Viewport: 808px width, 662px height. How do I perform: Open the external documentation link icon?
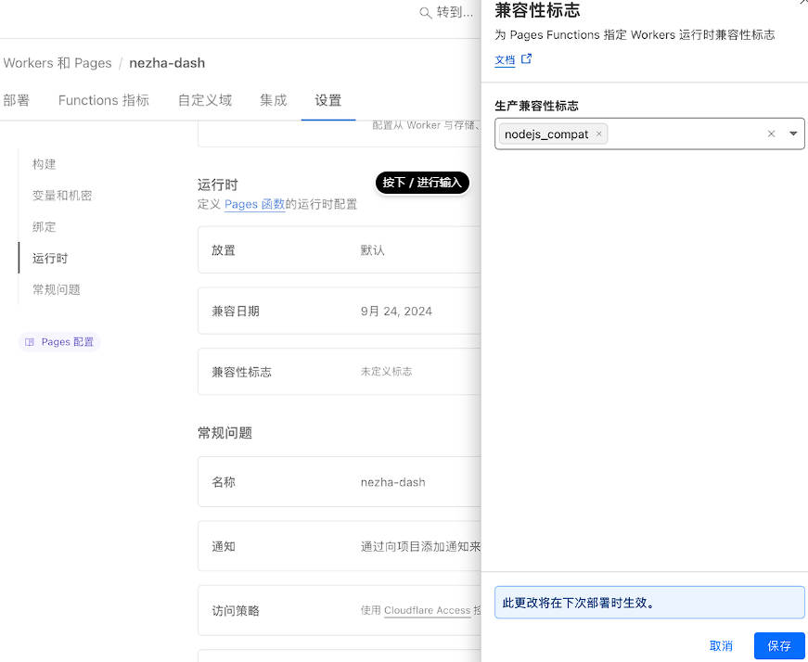(x=526, y=58)
